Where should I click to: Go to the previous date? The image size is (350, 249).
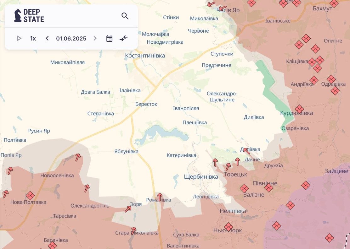coord(47,38)
